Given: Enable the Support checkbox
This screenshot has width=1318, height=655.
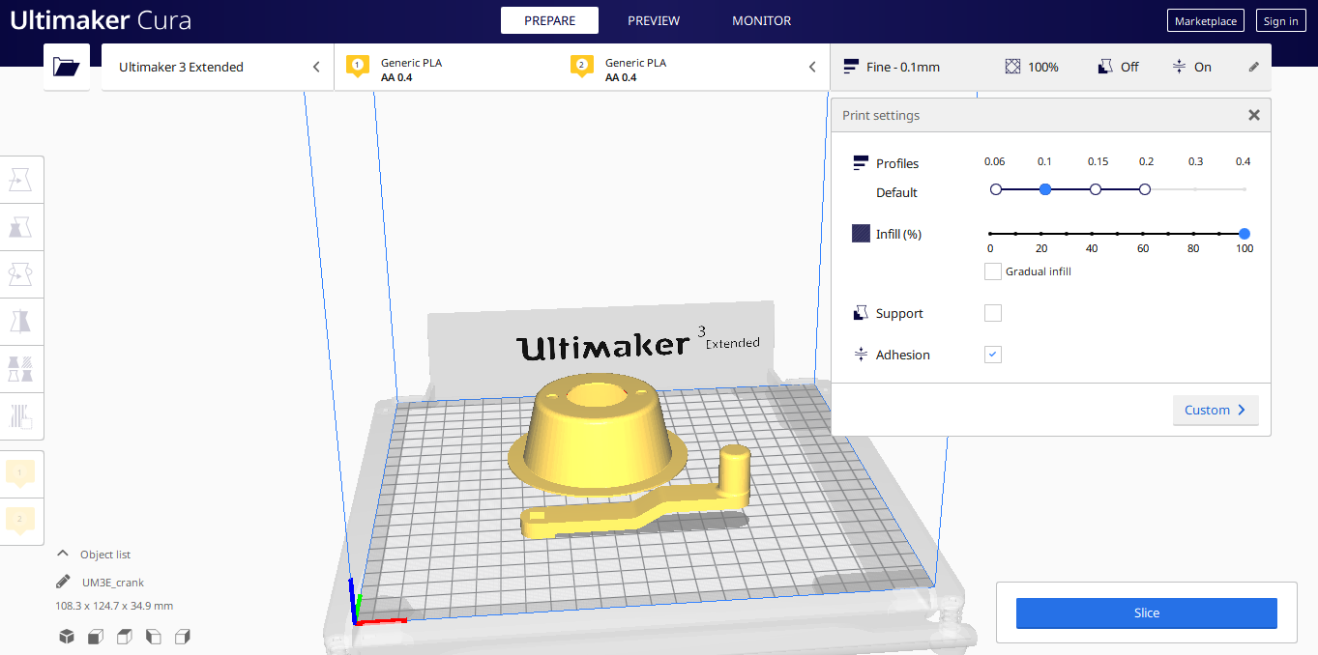Looking at the screenshot, I should click(992, 313).
